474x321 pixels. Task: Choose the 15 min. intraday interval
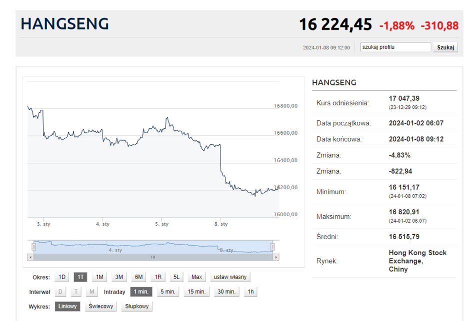point(196,292)
